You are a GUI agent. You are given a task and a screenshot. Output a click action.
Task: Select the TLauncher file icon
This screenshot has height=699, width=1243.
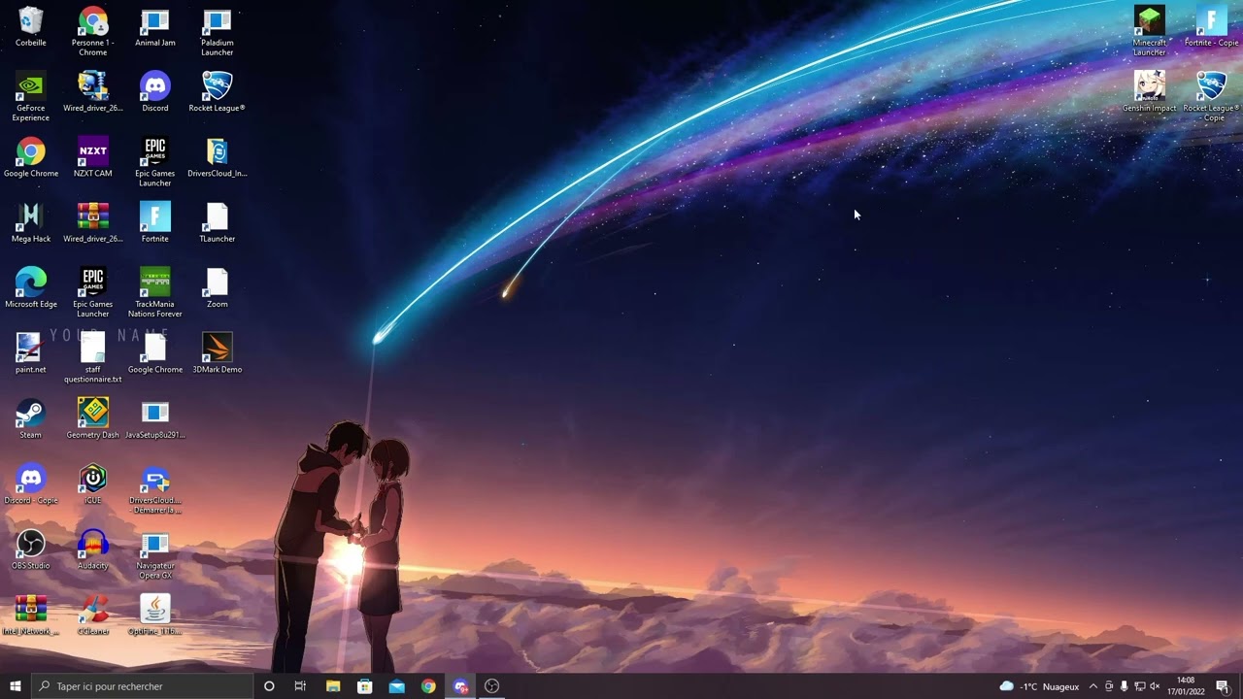click(217, 222)
